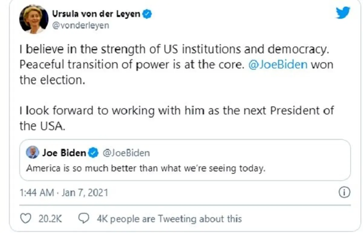Click the reply speech bubble icon
This screenshot has width=363, height=233.
point(84,218)
